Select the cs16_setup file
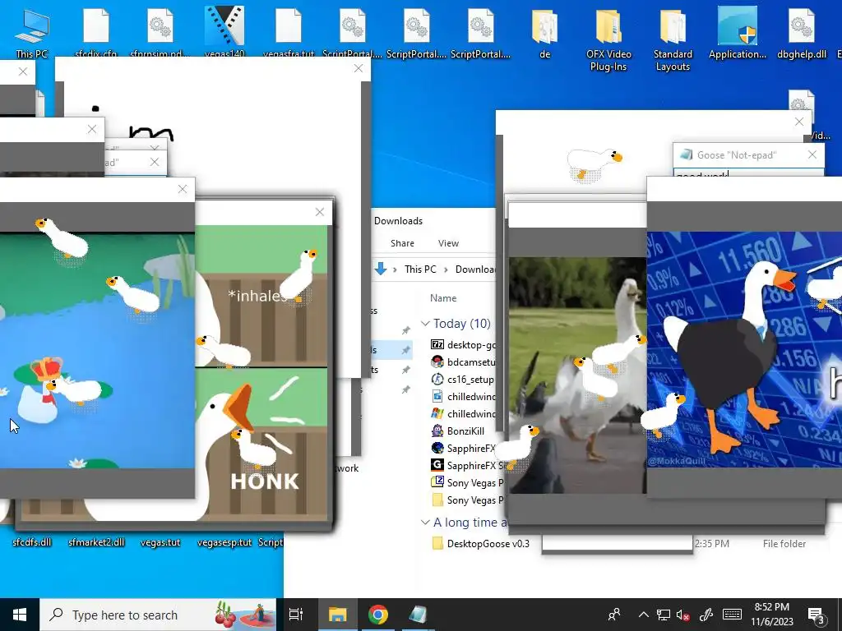This screenshot has height=631, width=842. point(463,380)
